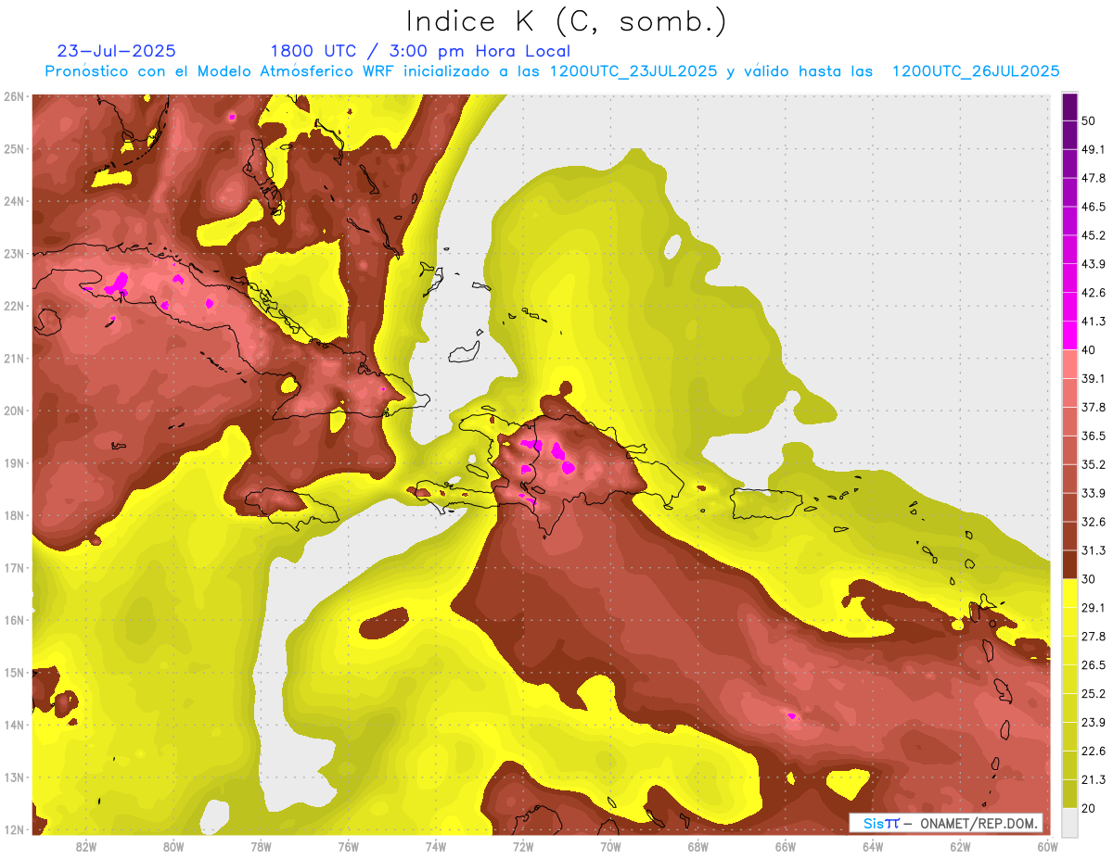
Task: Click the colorbar value '35.2'
Action: coord(1094,464)
